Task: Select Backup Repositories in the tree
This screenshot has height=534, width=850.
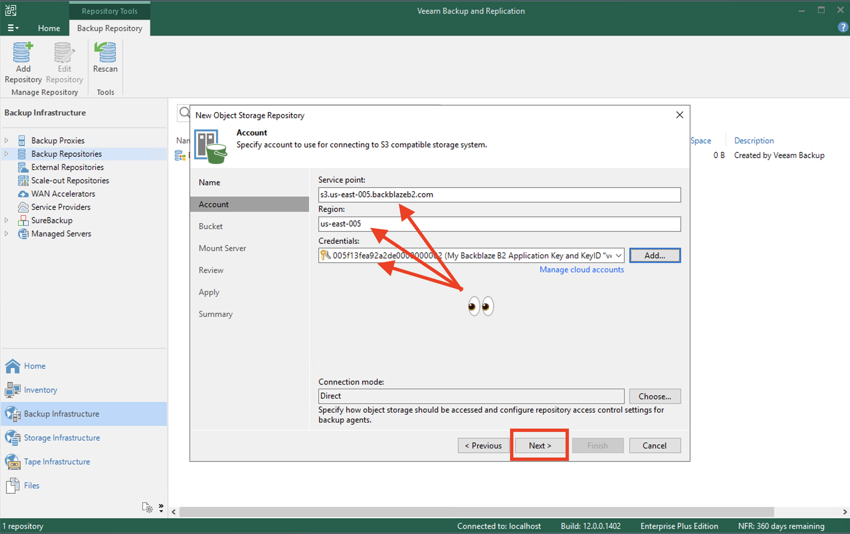Action: (66, 154)
